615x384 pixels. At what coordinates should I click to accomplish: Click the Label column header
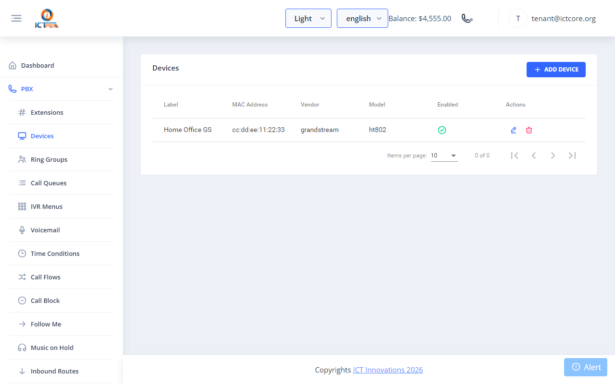click(171, 105)
